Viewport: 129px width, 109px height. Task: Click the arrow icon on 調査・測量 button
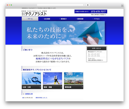coord(61,87)
